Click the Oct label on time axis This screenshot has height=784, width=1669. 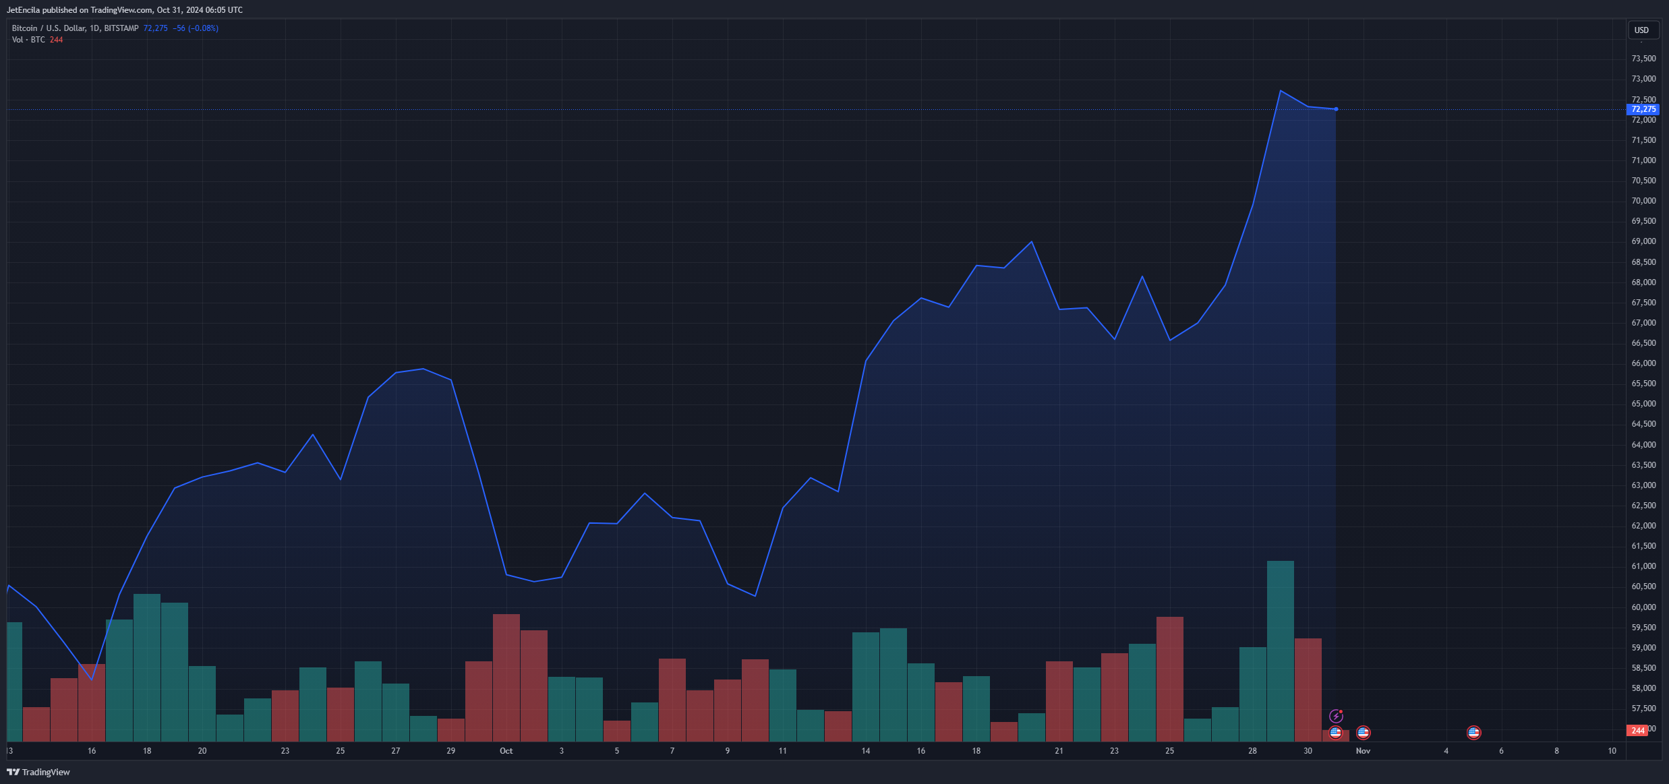point(506,750)
